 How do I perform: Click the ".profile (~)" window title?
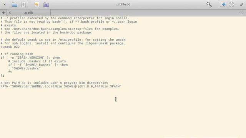123,4
